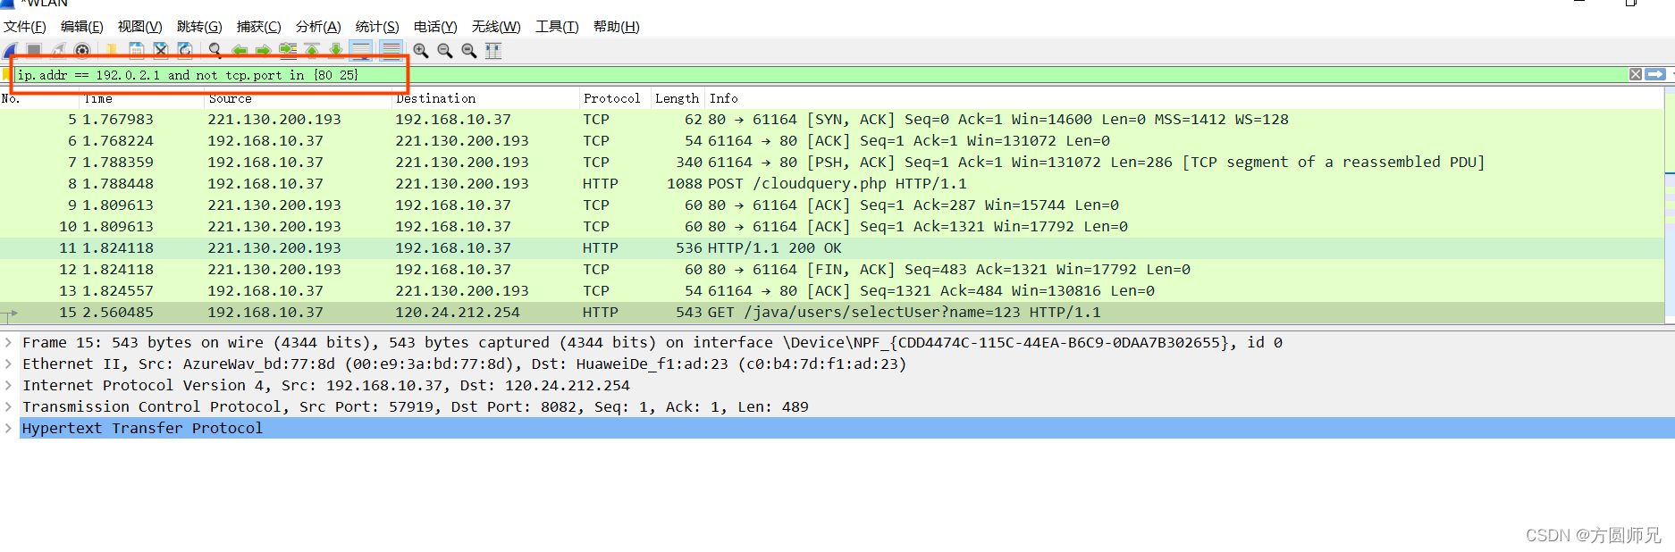Image resolution: width=1675 pixels, height=552 pixels.
Task: Select packet 8 POST /cloudquery.php
Action: pyautogui.click(x=832, y=183)
